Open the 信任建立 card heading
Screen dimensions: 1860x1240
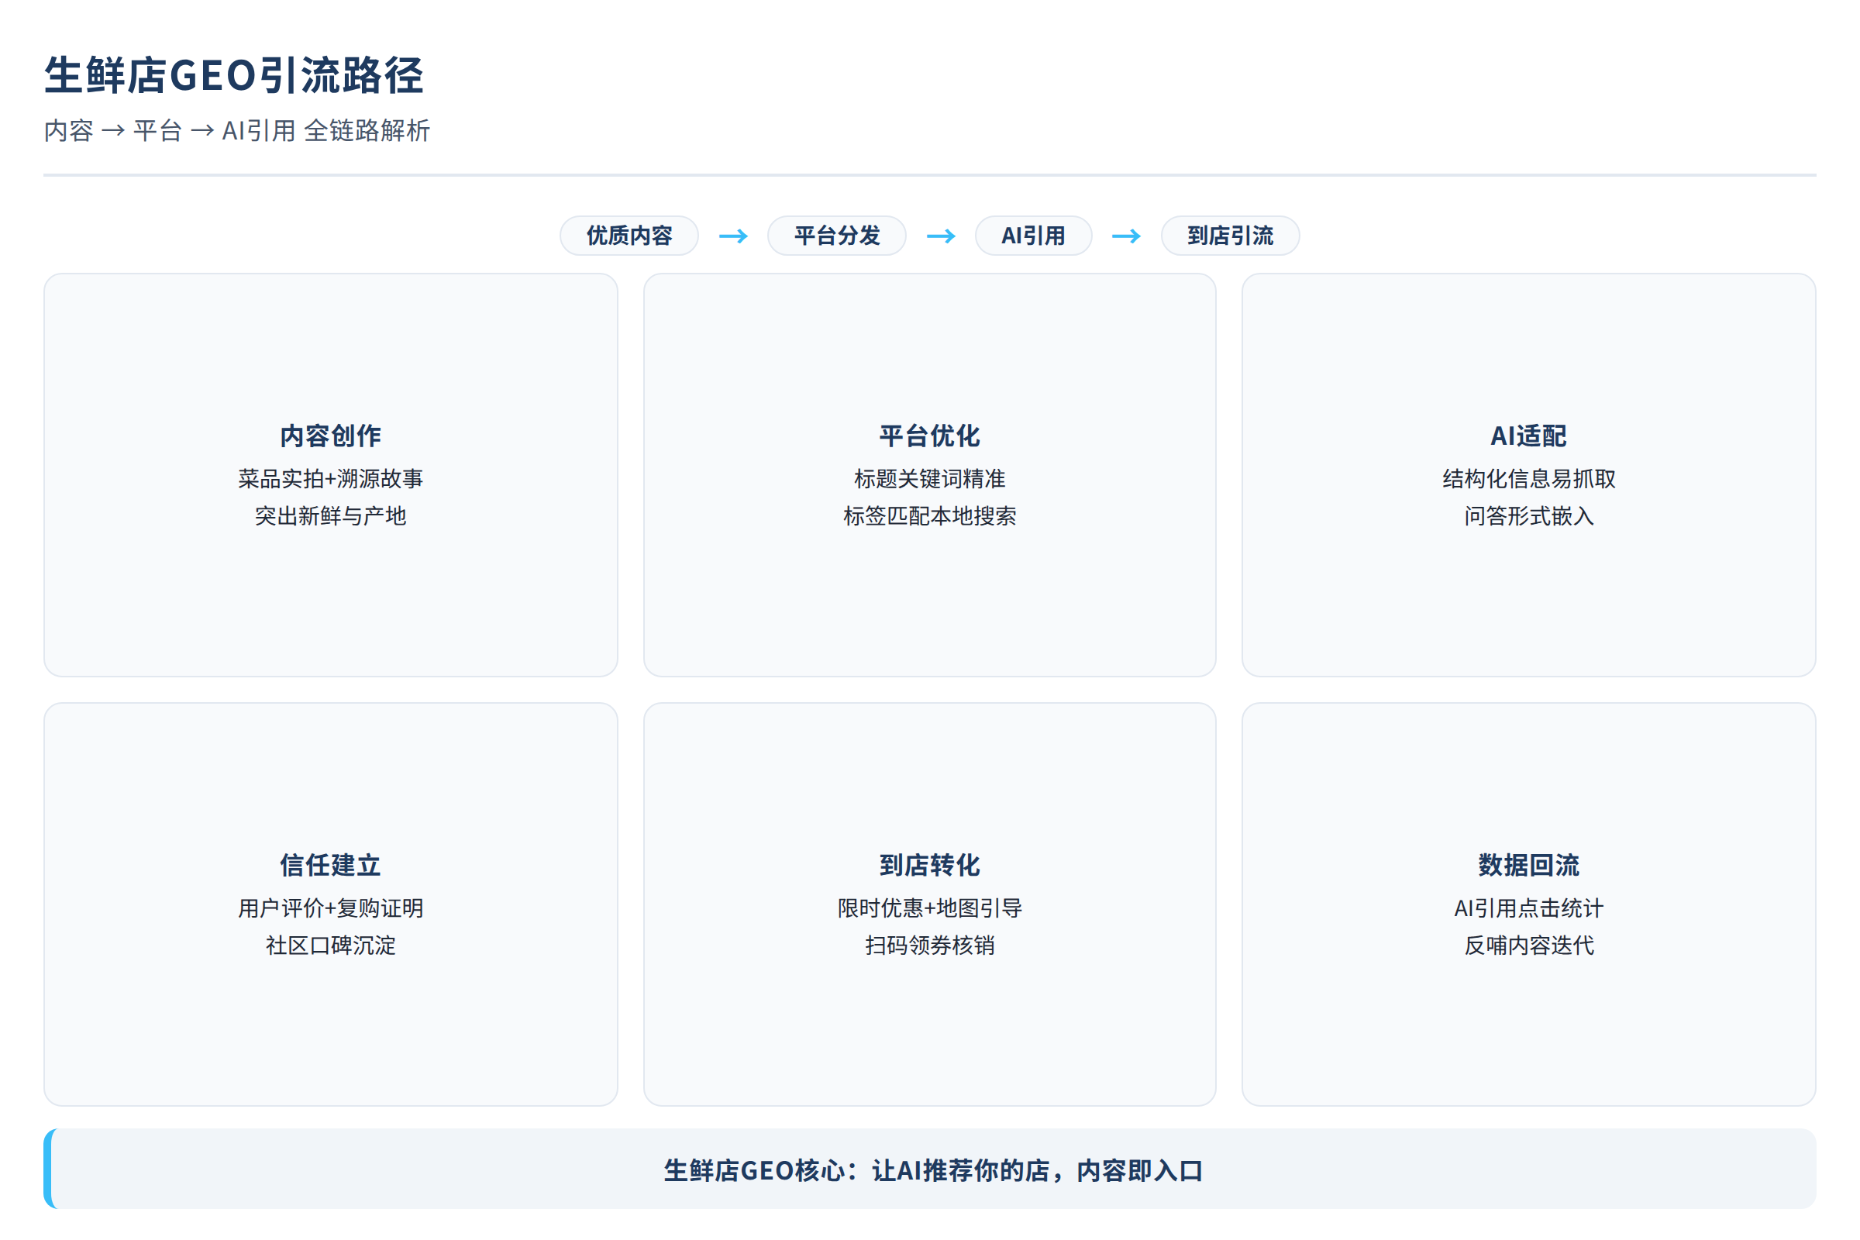coord(331,865)
